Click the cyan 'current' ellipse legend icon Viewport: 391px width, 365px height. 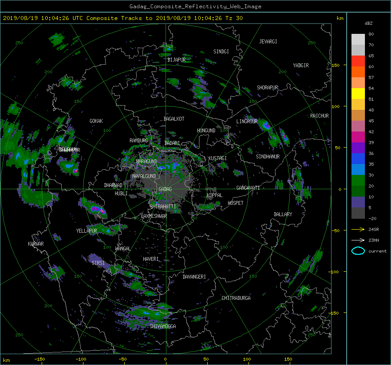pos(358,251)
